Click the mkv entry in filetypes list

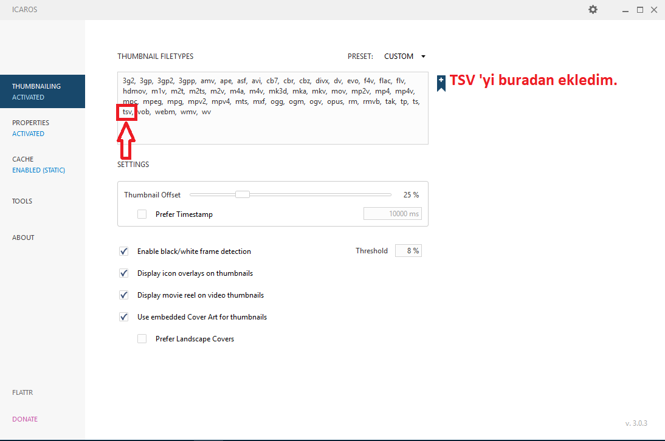click(319, 91)
